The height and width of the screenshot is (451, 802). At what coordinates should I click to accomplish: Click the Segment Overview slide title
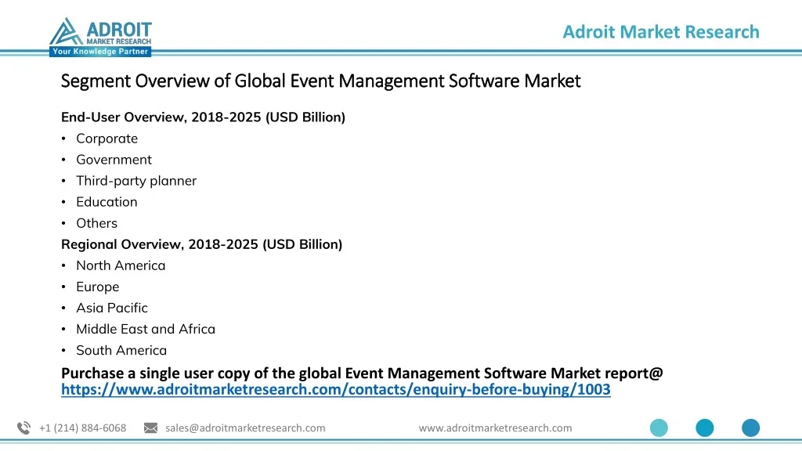(320, 81)
